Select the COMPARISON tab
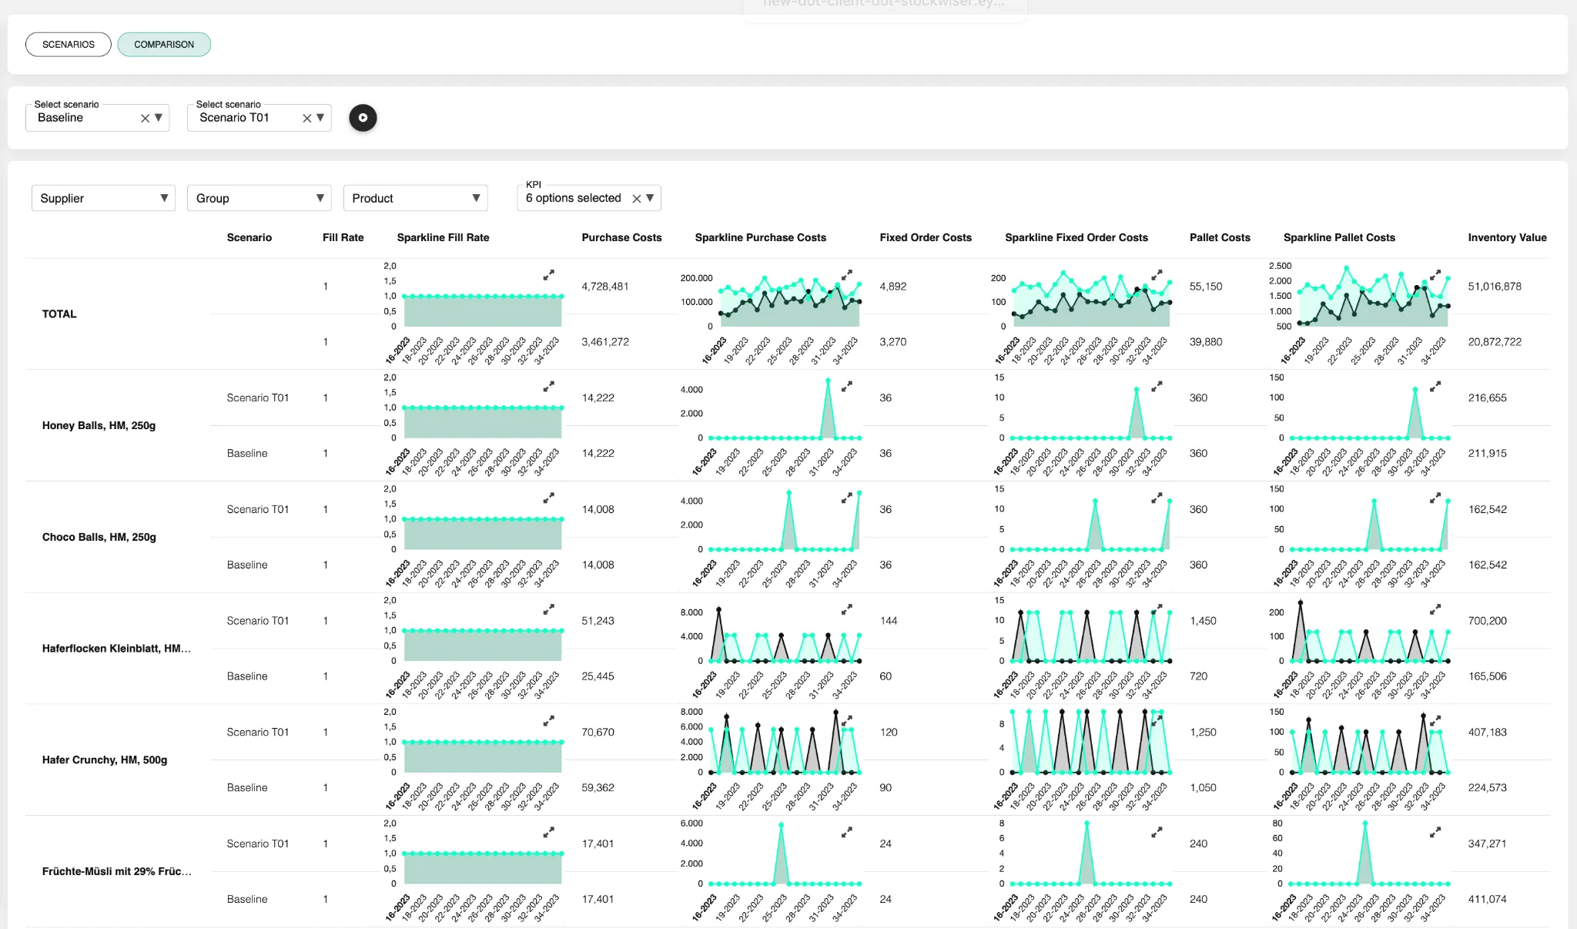Viewport: 1577px width, 929px height. coord(164,44)
